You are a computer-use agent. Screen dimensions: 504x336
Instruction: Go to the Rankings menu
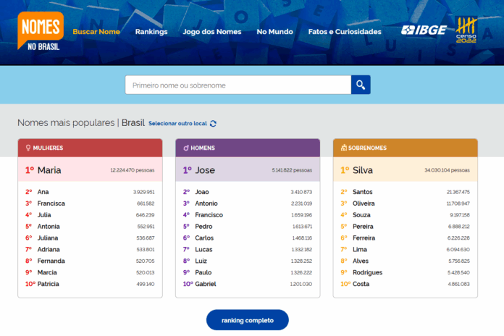pos(151,32)
